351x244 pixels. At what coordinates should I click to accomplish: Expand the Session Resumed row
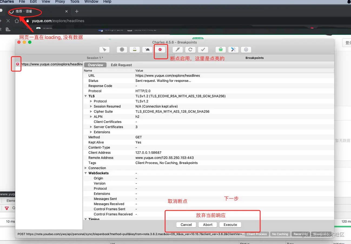click(91, 106)
